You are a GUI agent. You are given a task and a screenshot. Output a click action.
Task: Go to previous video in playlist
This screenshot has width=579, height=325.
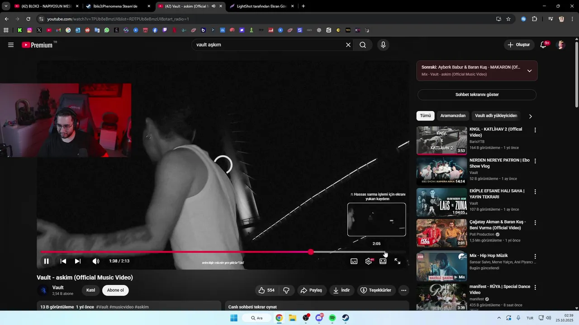tap(63, 261)
